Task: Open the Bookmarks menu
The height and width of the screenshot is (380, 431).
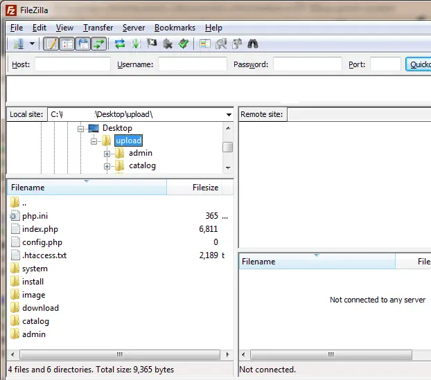Action: click(x=175, y=28)
